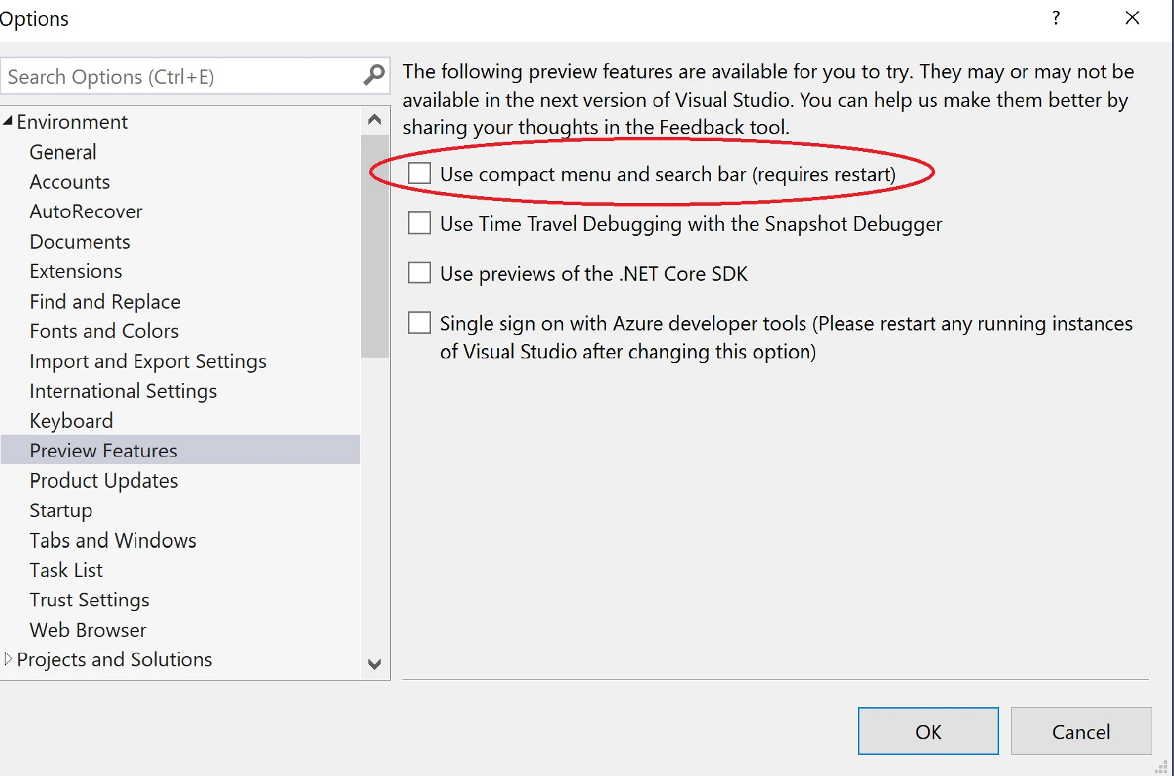This screenshot has height=776, width=1174.
Task: Open Fonts and Colors settings
Action: click(x=104, y=331)
